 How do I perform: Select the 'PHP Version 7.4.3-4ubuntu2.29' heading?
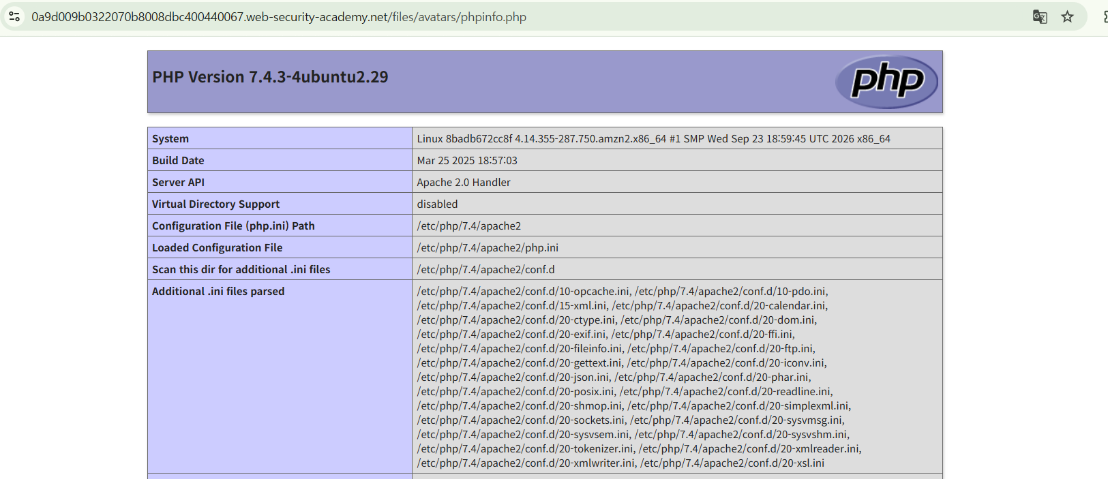[x=270, y=77]
